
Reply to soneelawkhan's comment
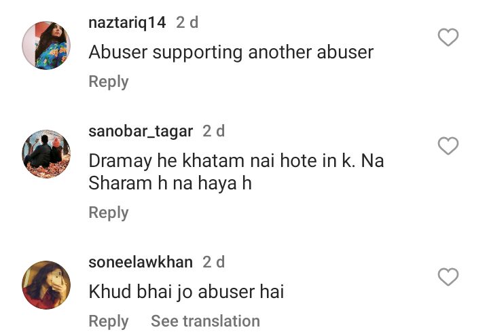tap(109, 321)
